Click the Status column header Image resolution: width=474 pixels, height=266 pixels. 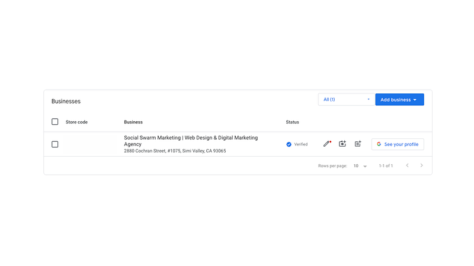(x=292, y=122)
